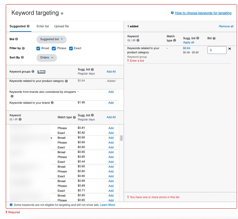
Task: Click the keyword list scrollbar thumb
Action: [121, 138]
